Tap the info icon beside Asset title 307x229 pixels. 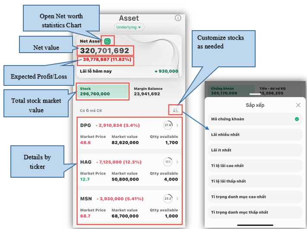point(178,18)
